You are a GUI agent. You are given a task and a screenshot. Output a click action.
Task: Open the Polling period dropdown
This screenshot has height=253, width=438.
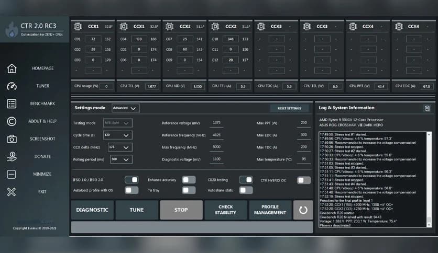(x=121, y=159)
